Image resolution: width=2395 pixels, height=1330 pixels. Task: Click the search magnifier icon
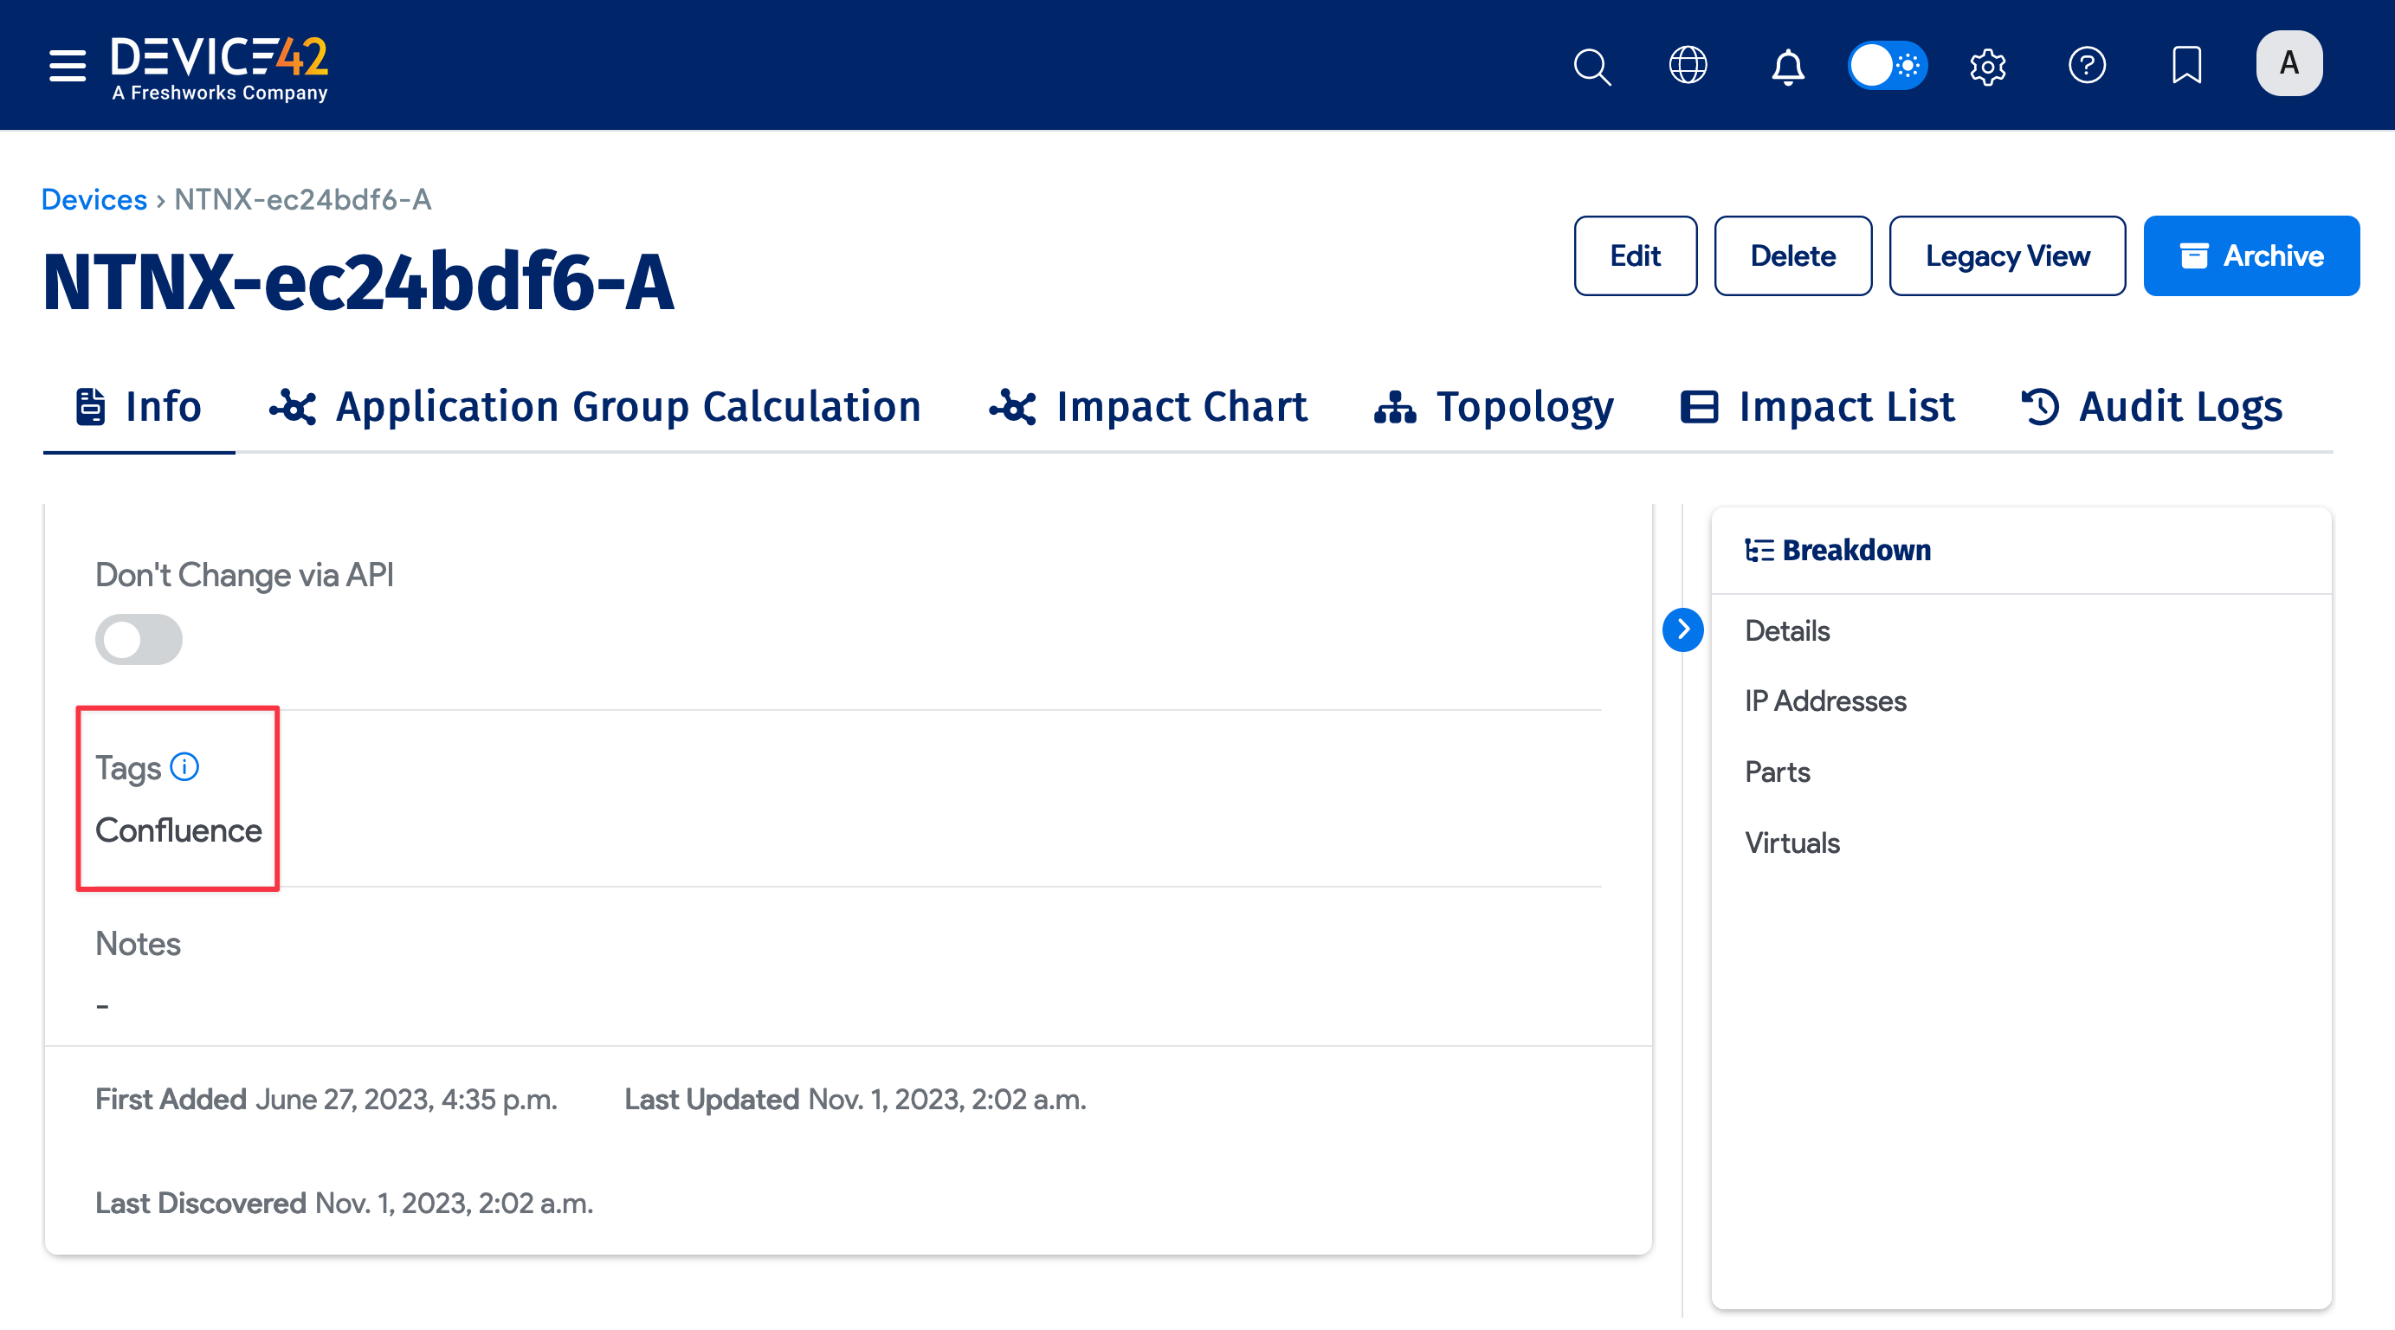pyautogui.click(x=1591, y=66)
